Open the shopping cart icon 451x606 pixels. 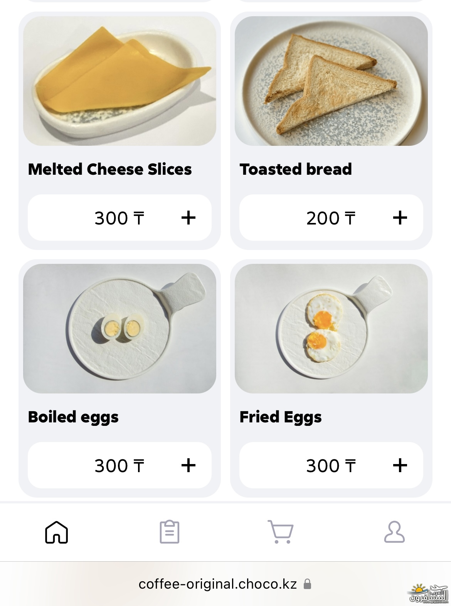(281, 532)
